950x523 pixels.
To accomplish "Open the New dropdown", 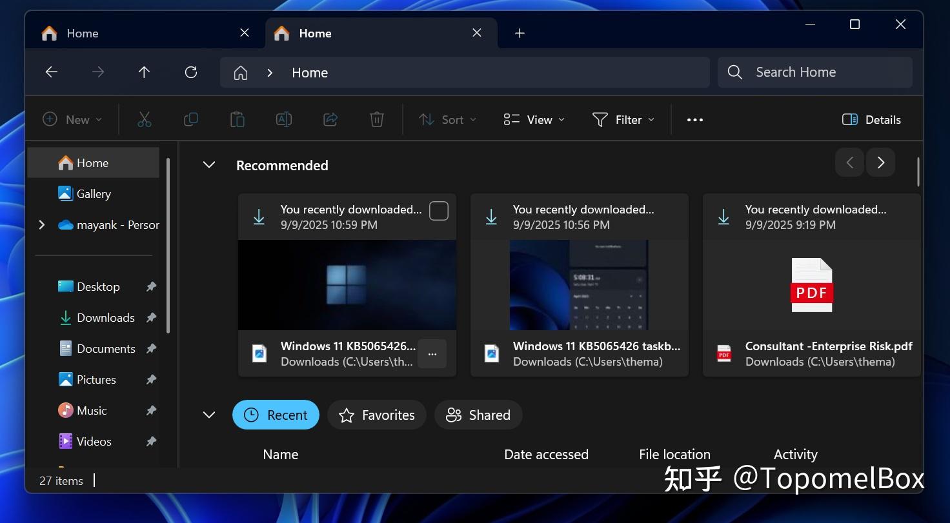I will [72, 119].
